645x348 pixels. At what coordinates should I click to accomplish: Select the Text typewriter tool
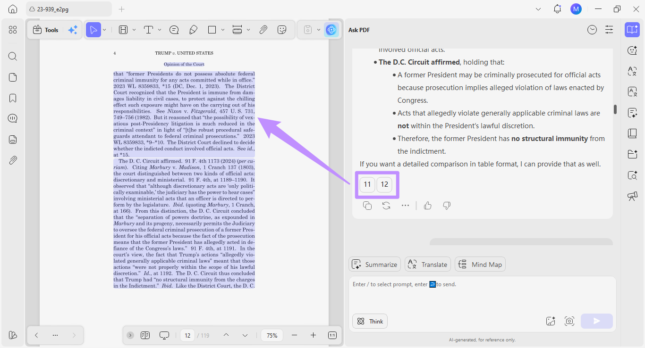[x=149, y=30]
